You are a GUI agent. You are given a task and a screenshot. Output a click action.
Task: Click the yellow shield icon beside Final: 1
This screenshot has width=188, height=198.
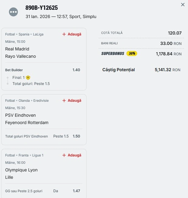[x=28, y=78]
